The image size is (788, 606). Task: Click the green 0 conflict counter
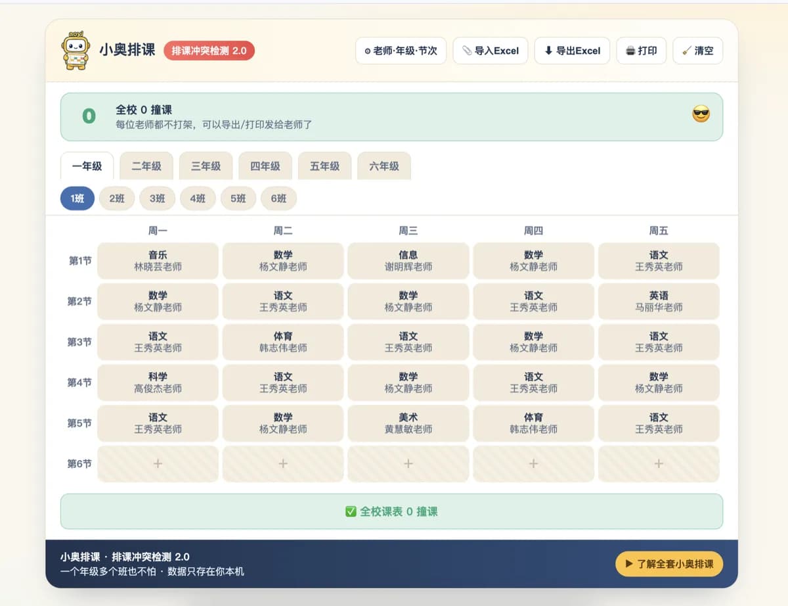89,116
